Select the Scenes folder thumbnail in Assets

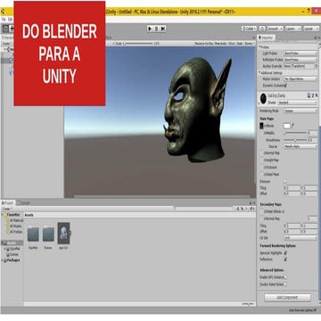tap(48, 235)
